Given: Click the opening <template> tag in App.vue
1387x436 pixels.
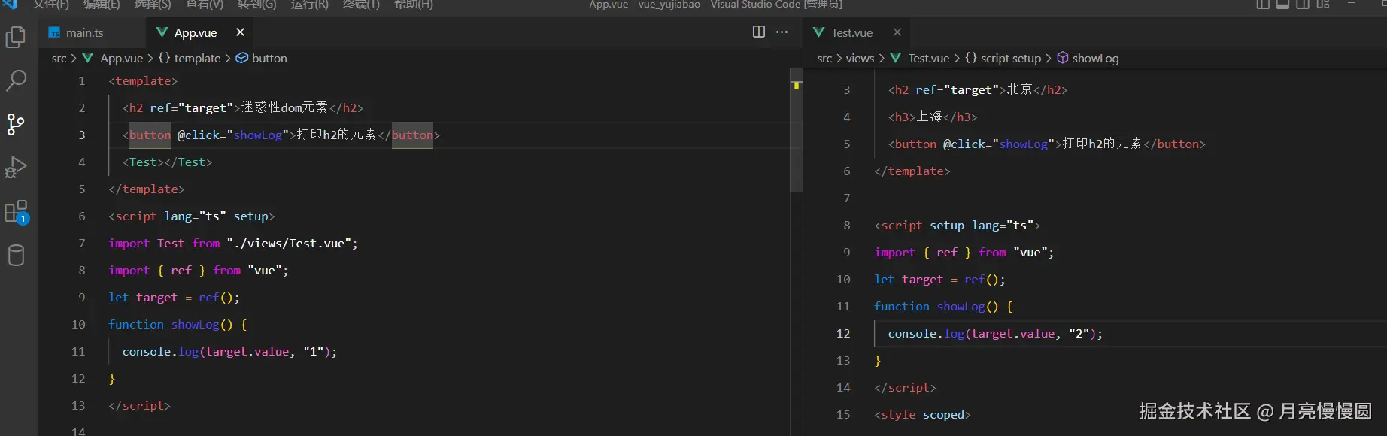Looking at the screenshot, I should (x=143, y=80).
